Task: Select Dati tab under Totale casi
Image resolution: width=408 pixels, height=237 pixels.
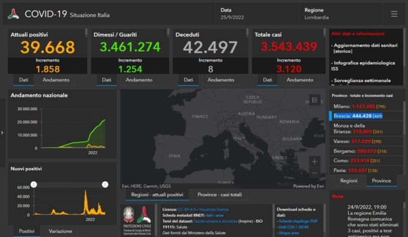Action: 268,80
